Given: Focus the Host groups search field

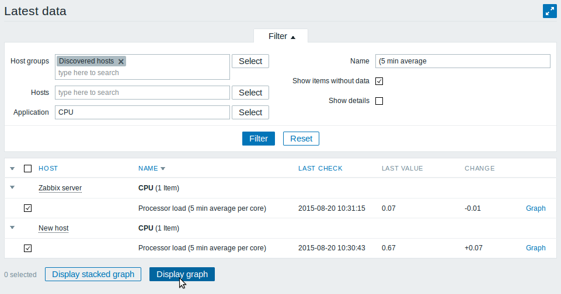Looking at the screenshot, I should pos(142,73).
